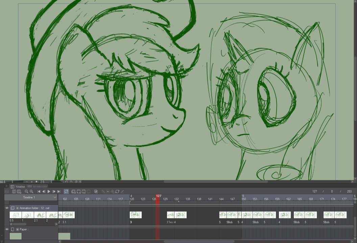Select the cel thumbnail labeled 3.1

(69, 215)
